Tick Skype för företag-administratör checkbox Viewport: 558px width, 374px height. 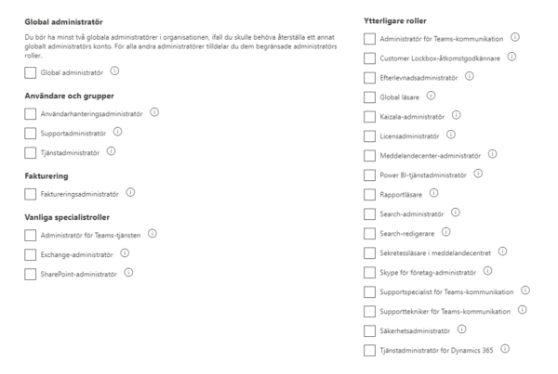(x=370, y=272)
